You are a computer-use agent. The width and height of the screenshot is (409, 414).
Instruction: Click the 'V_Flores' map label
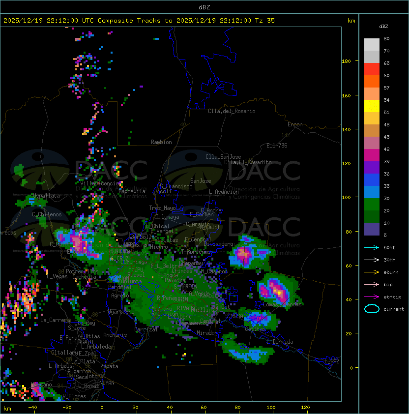(x=74, y=396)
